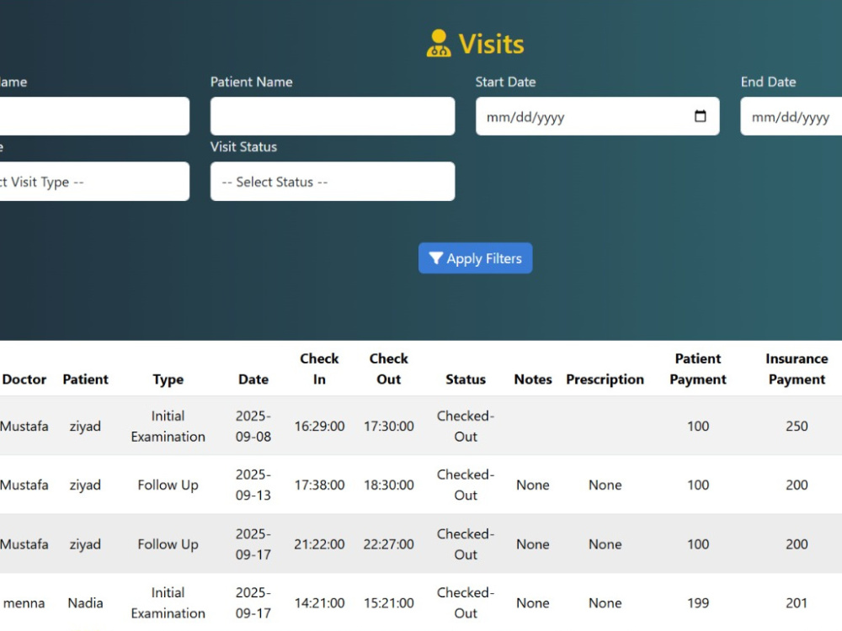Click the Start Date field
The image size is (842, 631).
597,116
